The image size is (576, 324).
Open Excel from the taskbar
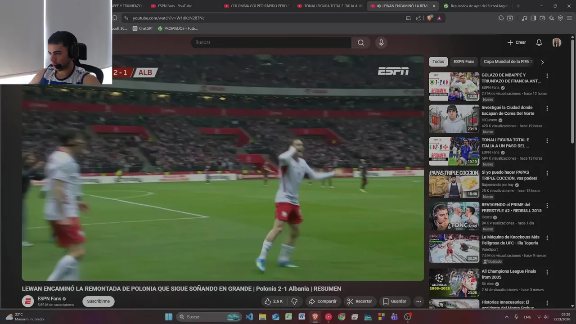click(288, 317)
